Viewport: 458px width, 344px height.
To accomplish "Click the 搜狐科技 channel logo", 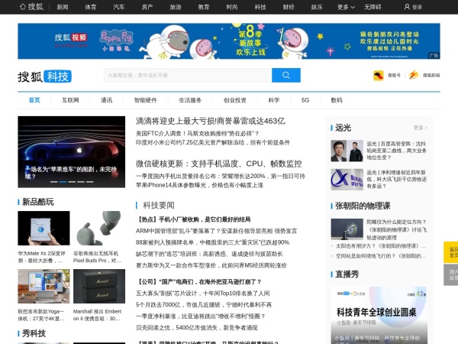I will [x=45, y=76].
